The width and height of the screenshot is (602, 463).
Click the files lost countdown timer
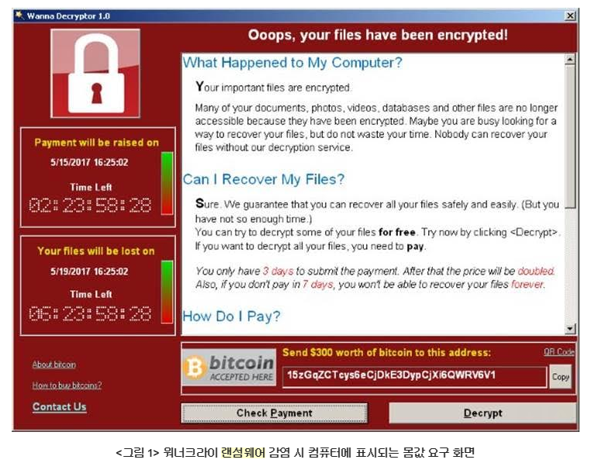[90, 313]
